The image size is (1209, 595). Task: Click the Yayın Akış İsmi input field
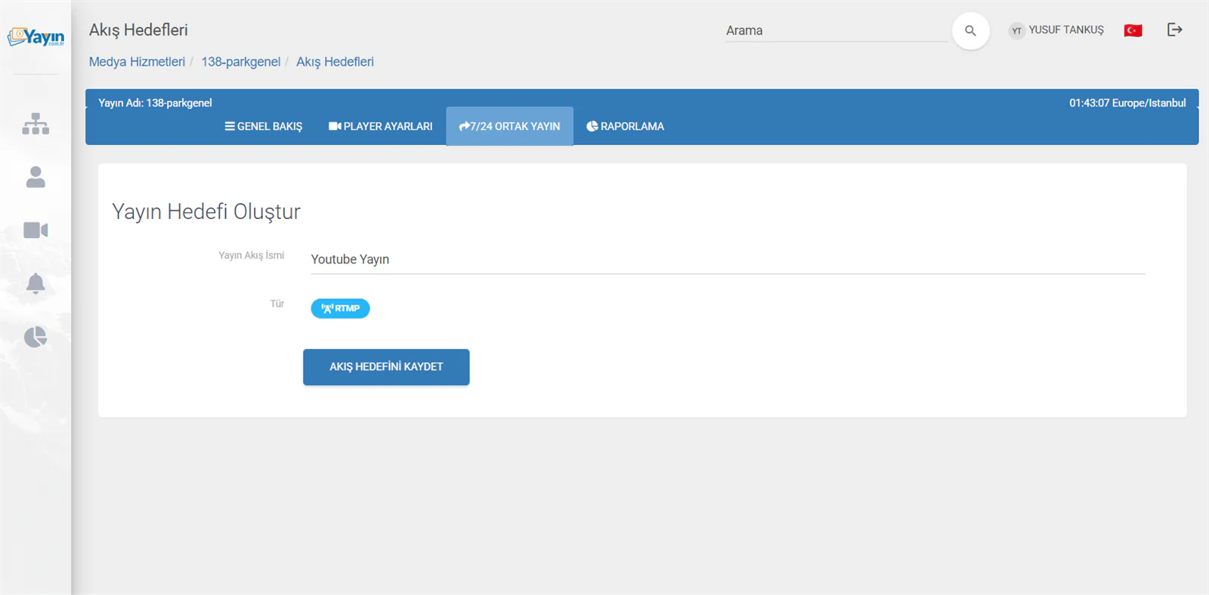728,259
